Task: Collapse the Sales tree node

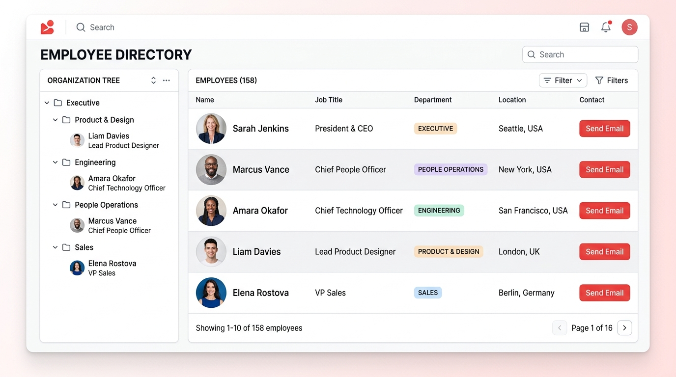Action: (55, 247)
